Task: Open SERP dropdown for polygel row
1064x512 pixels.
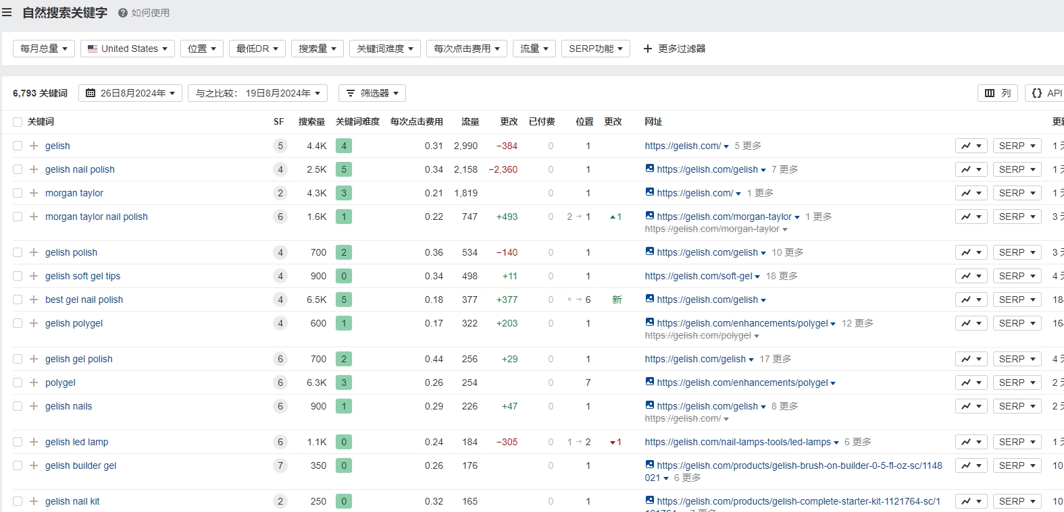Action: tap(1017, 382)
